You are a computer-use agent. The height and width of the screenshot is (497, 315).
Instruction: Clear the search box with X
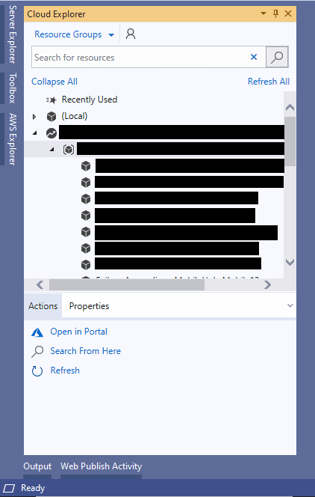coord(254,57)
